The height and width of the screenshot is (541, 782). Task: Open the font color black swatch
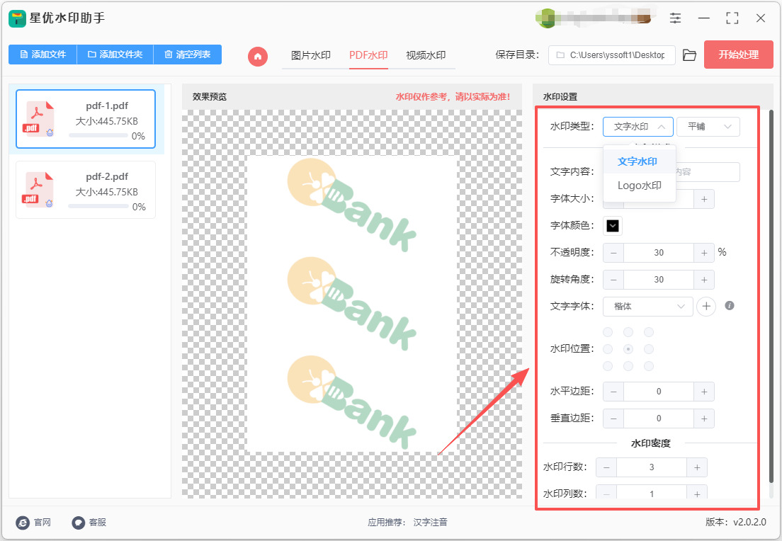[x=613, y=226]
